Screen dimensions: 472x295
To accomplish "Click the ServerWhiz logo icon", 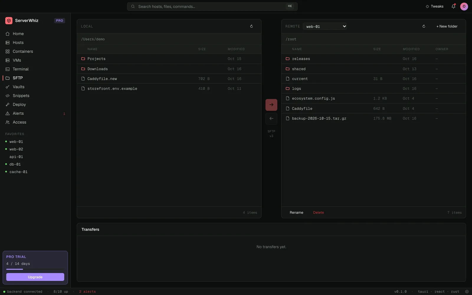I will 9,21.
